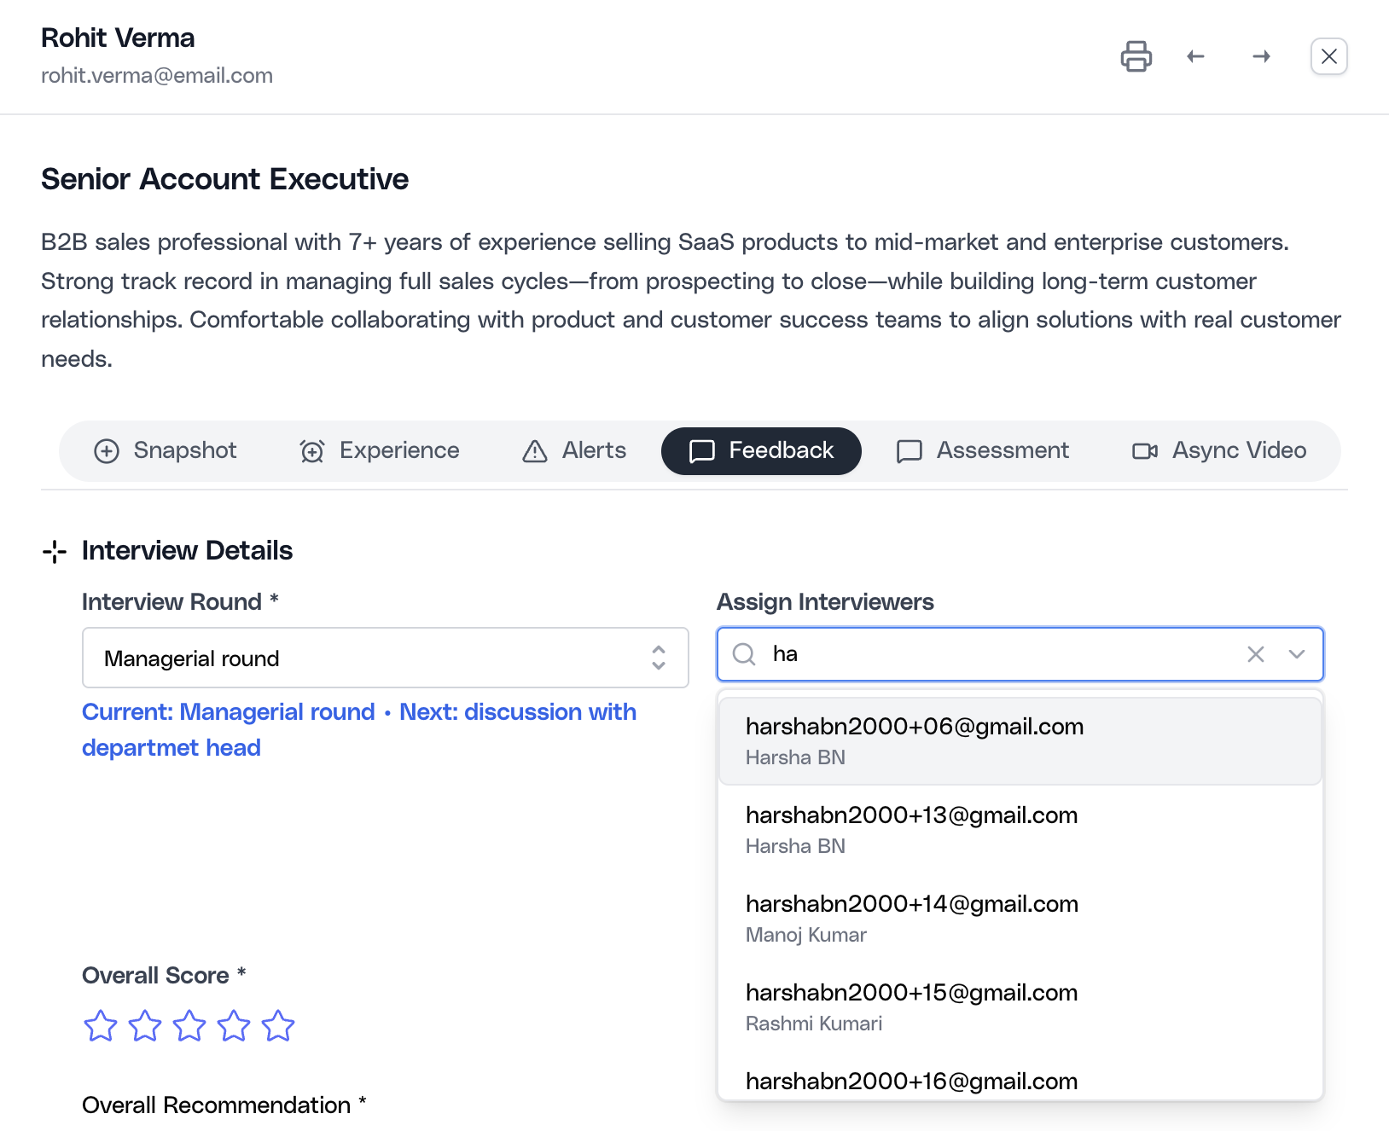Click the Feedback speech bubble icon

(x=700, y=451)
